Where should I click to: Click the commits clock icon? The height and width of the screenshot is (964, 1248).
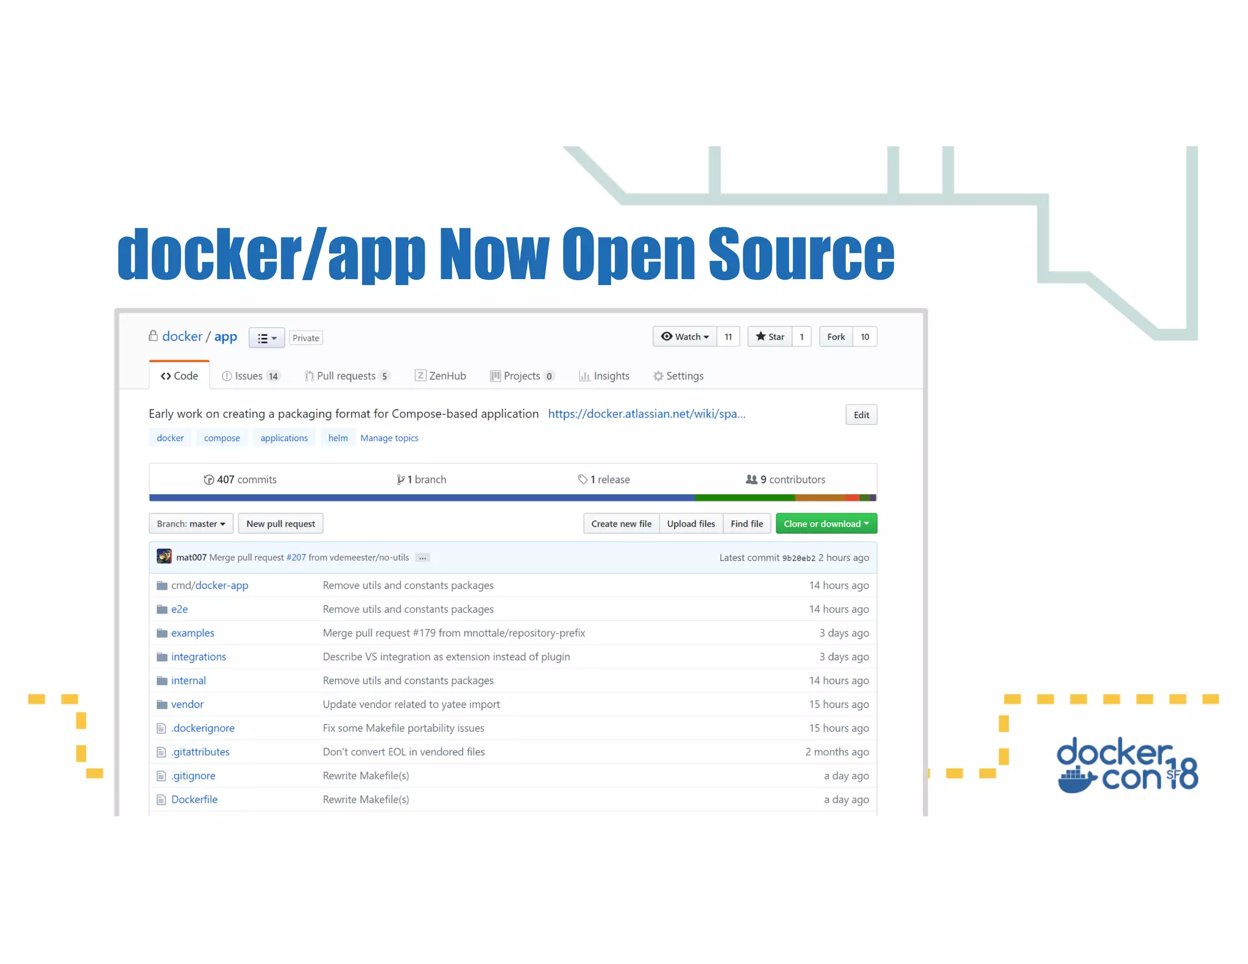point(208,480)
